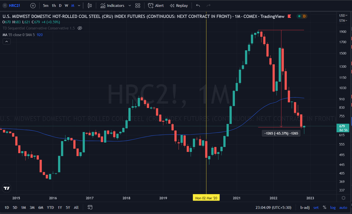Viewport: 352px width, 214px height.
Task: Switch to the 1h timeframe
Action: (x=54, y=6)
